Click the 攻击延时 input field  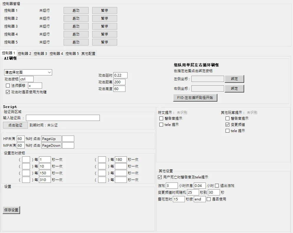coord(120,75)
